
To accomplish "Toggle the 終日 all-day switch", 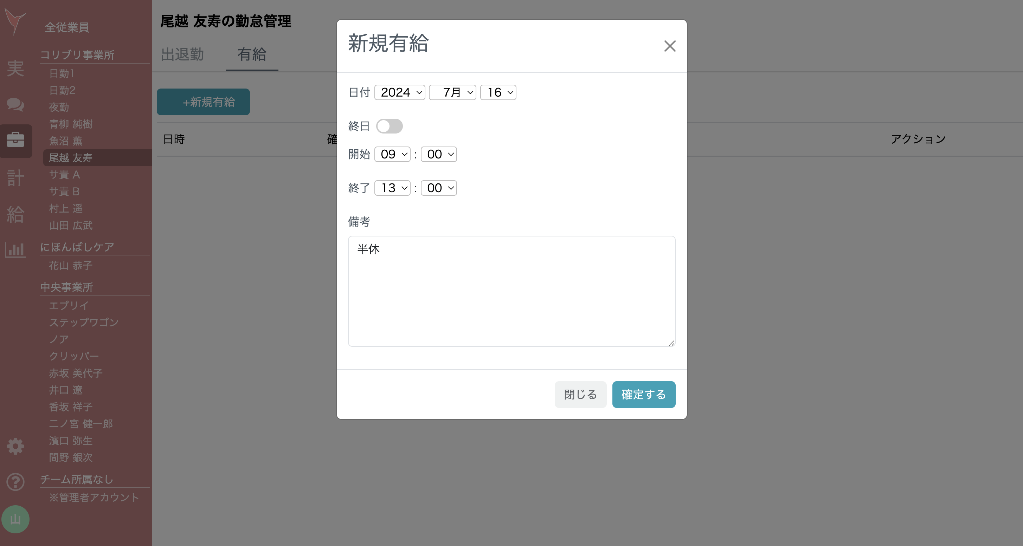I will [389, 126].
